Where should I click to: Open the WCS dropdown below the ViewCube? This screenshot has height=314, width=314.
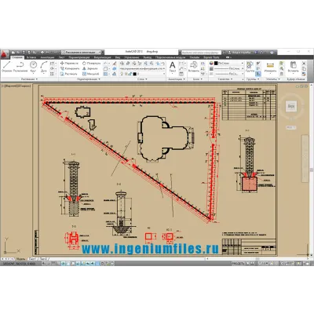tap(290, 127)
